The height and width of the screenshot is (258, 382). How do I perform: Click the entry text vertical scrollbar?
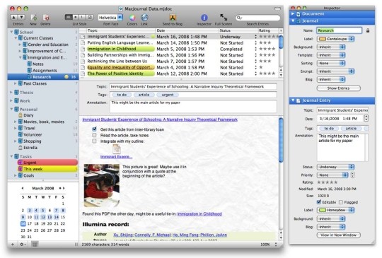pyautogui.click(x=281, y=140)
